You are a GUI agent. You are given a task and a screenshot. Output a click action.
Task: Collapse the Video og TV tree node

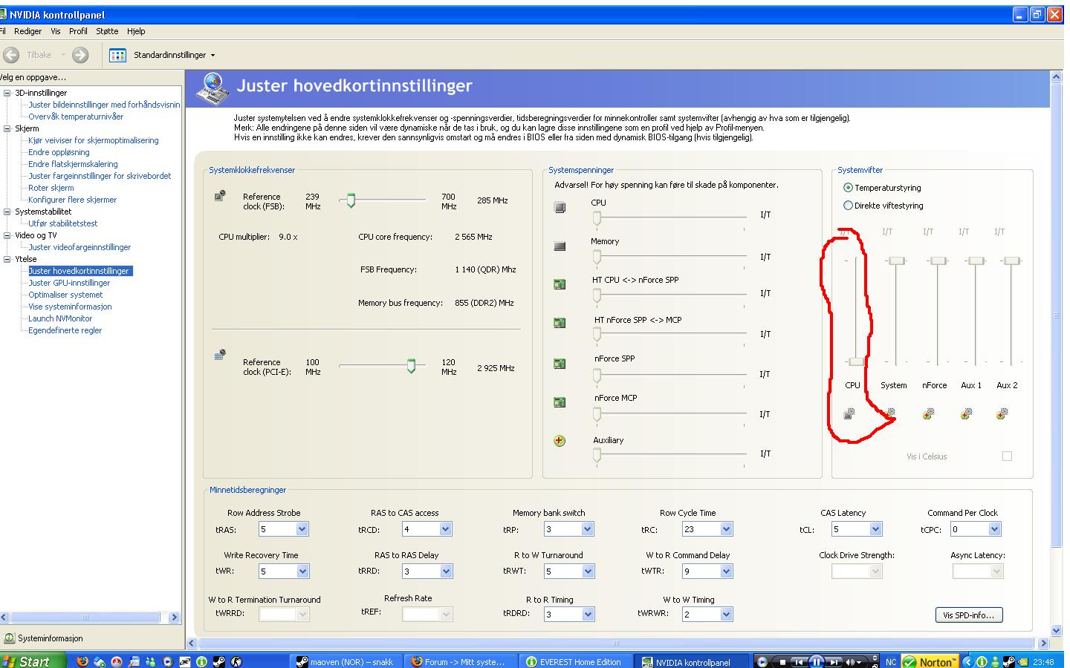pyautogui.click(x=7, y=235)
